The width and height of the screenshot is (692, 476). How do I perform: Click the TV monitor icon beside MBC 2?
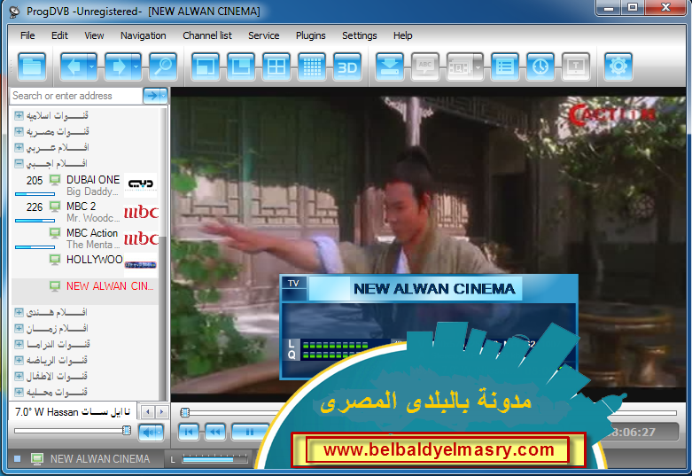point(55,207)
